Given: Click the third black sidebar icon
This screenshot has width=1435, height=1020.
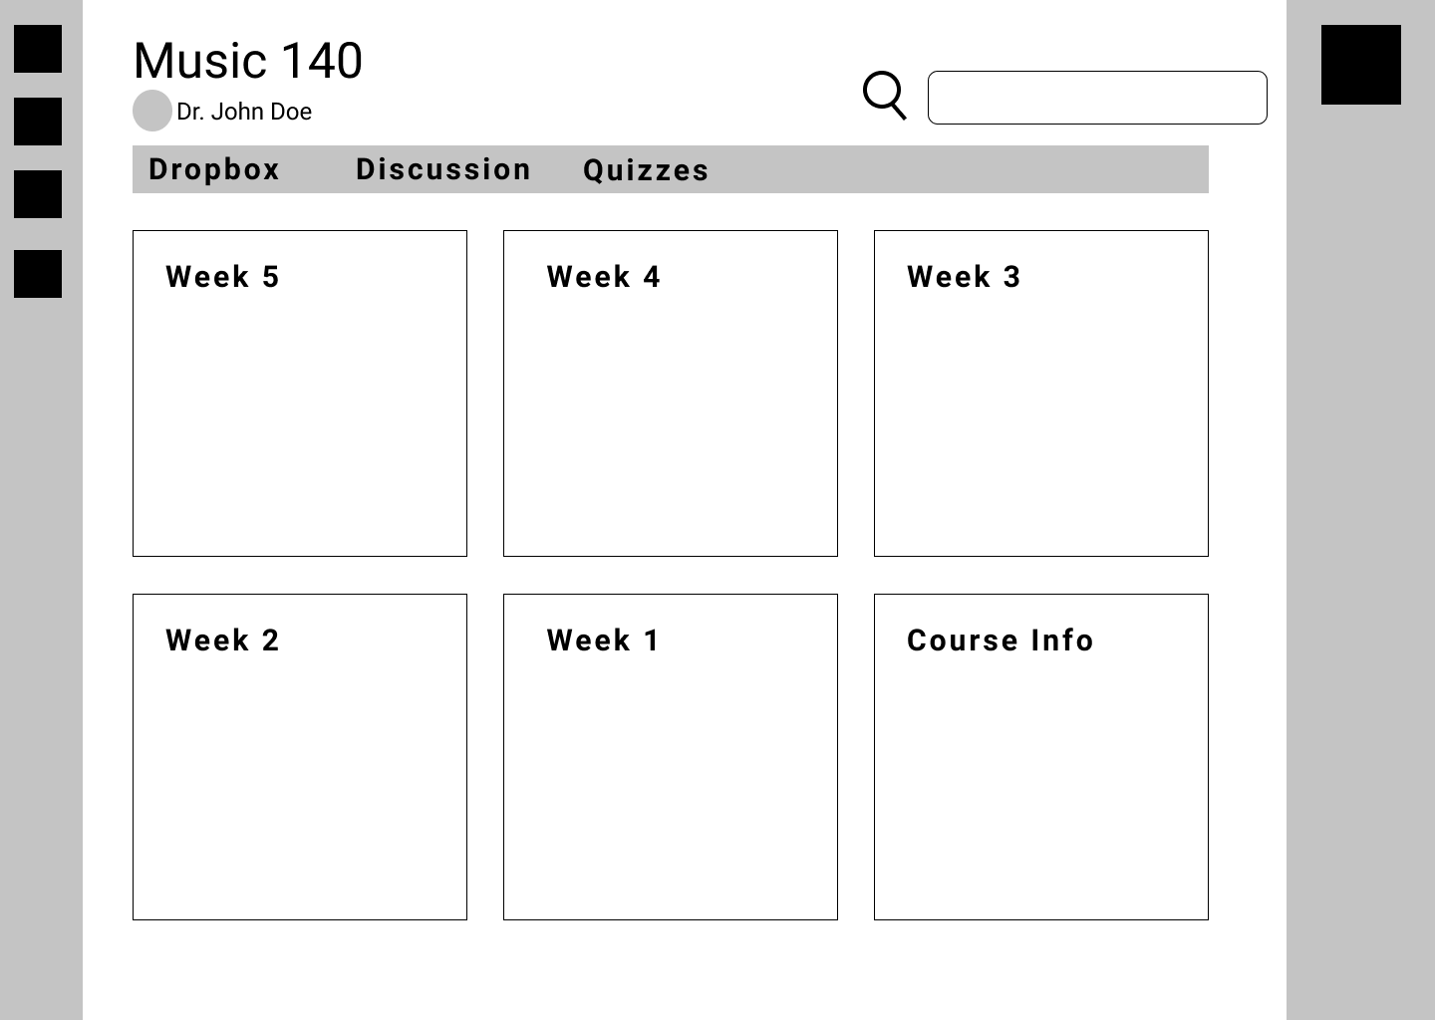Looking at the screenshot, I should pyautogui.click(x=38, y=195).
